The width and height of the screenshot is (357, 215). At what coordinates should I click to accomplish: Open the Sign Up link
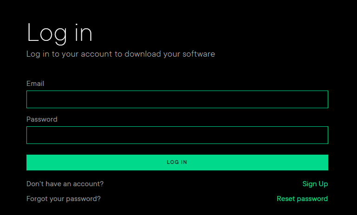[315, 184]
